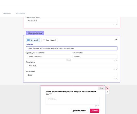Image resolution: width=137 pixels, height=114 pixels.
Task: Click the preview feedback text area
Action: [x=73, y=101]
